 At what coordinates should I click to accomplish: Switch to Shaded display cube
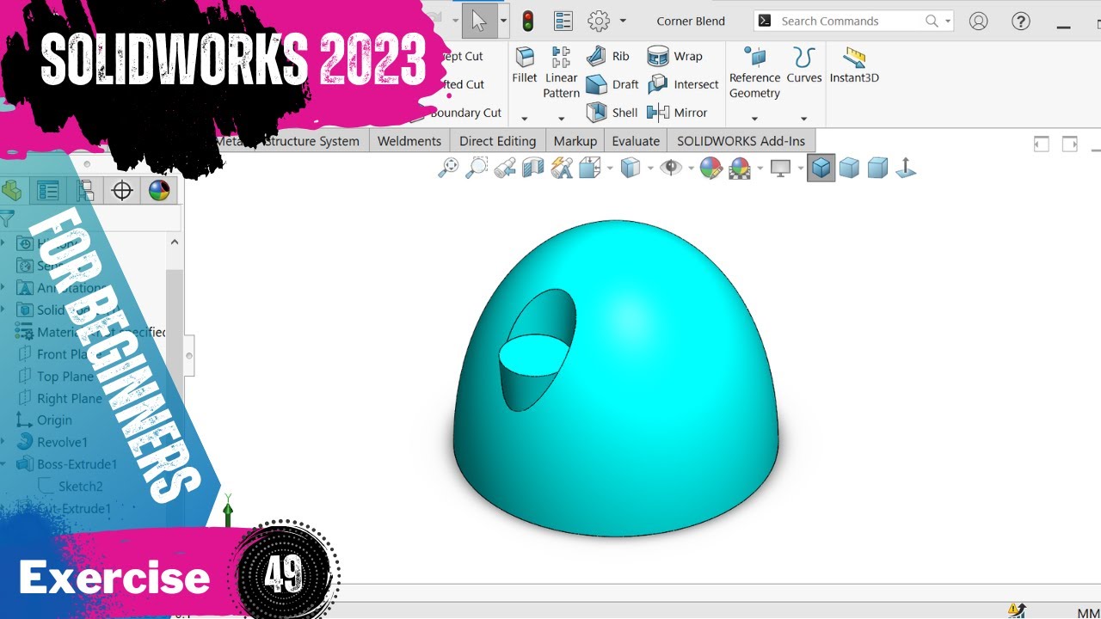point(849,168)
